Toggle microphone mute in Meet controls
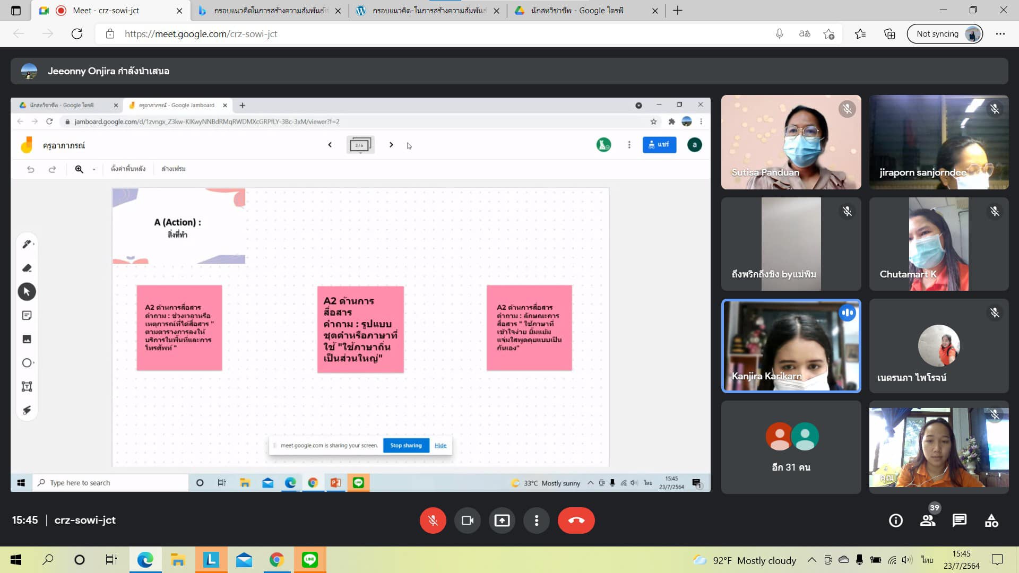The image size is (1019, 573). pyautogui.click(x=433, y=520)
